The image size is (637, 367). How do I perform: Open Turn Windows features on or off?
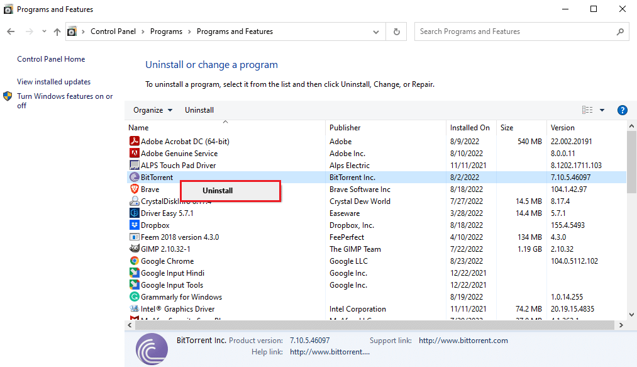tap(65, 101)
